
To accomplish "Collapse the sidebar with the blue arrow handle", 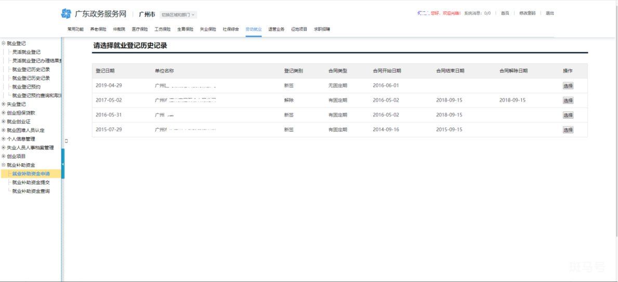I will [x=63, y=164].
